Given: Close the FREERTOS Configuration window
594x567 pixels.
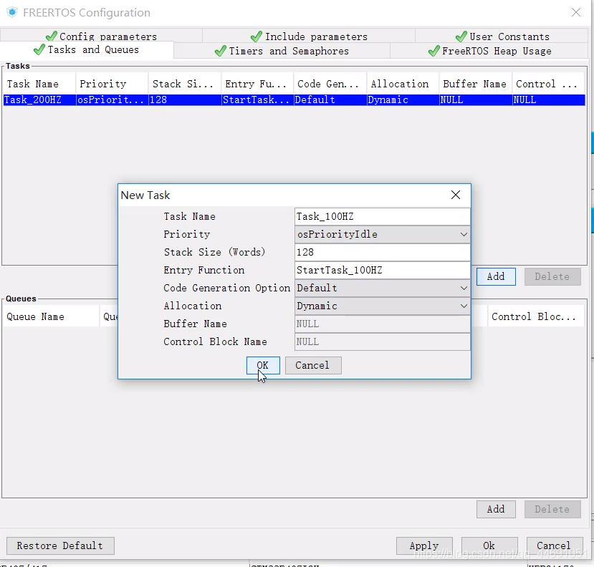Looking at the screenshot, I should click(x=576, y=12).
